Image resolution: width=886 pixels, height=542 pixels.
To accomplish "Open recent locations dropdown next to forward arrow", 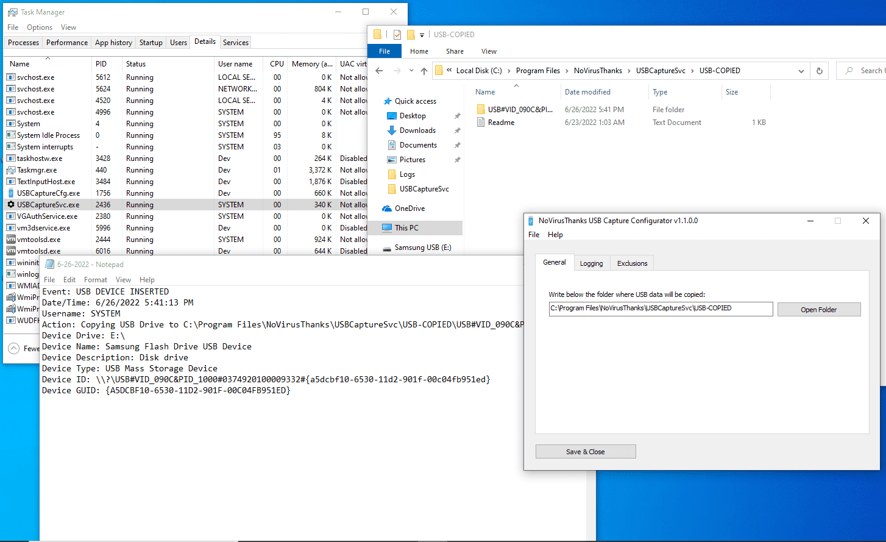I will pyautogui.click(x=411, y=71).
